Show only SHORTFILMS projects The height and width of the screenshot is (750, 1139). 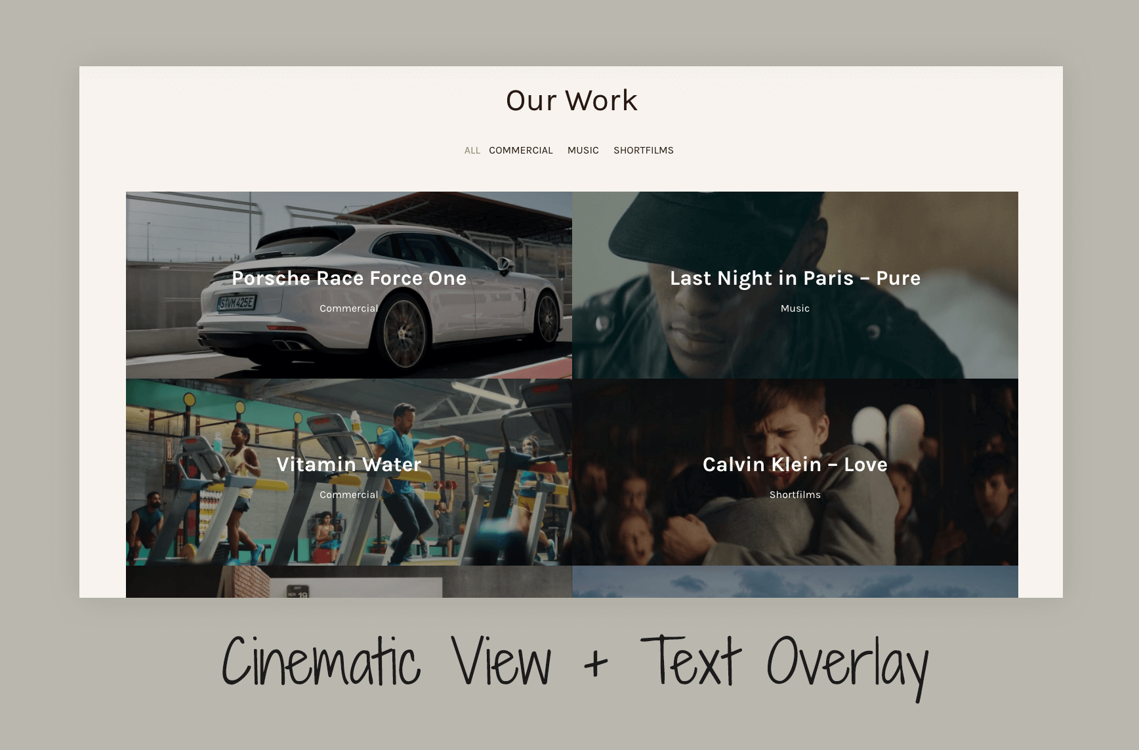643,150
